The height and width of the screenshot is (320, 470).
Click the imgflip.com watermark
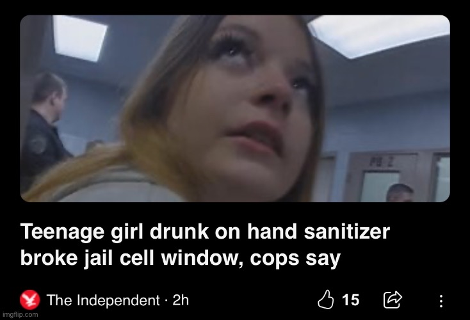click(x=19, y=315)
